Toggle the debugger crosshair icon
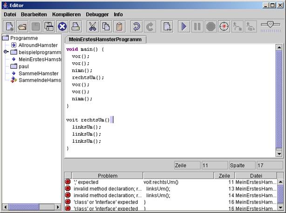The image size is (286, 213). (224, 27)
